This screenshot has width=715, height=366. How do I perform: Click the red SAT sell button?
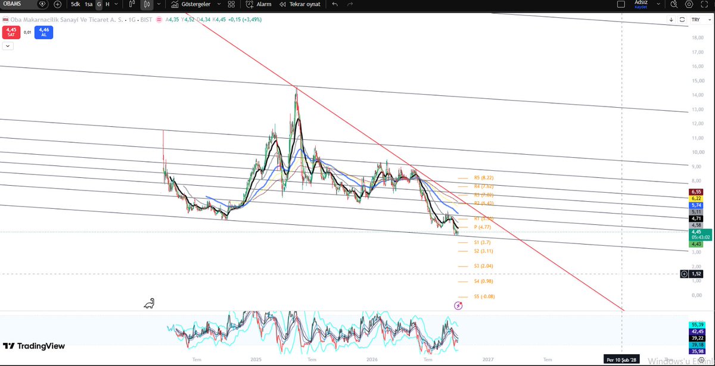pos(11,32)
